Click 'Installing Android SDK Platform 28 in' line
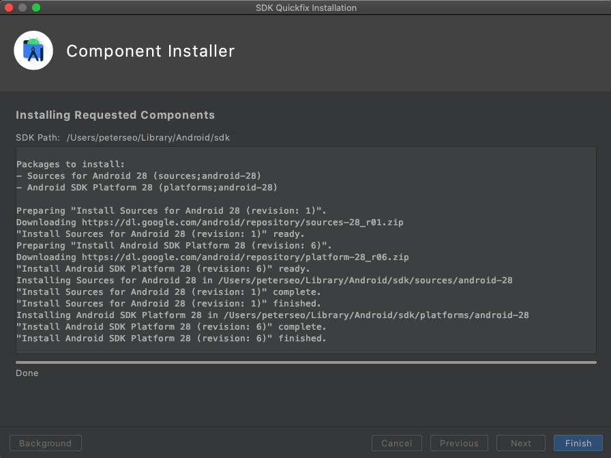This screenshot has height=458, width=611. click(x=273, y=315)
